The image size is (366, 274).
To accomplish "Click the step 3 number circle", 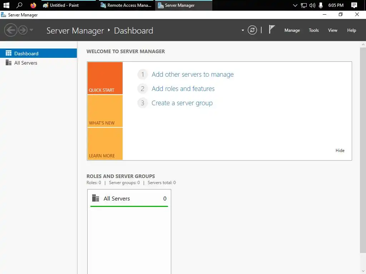I will tap(142, 103).
